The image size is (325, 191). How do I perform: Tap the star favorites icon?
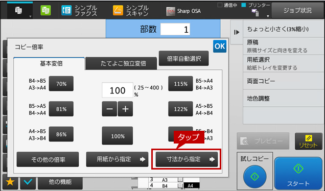10,182
